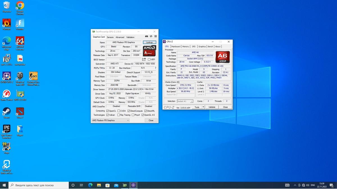Click the GPU-Z refresh icon
The image size is (337, 189).
pos(151,36)
